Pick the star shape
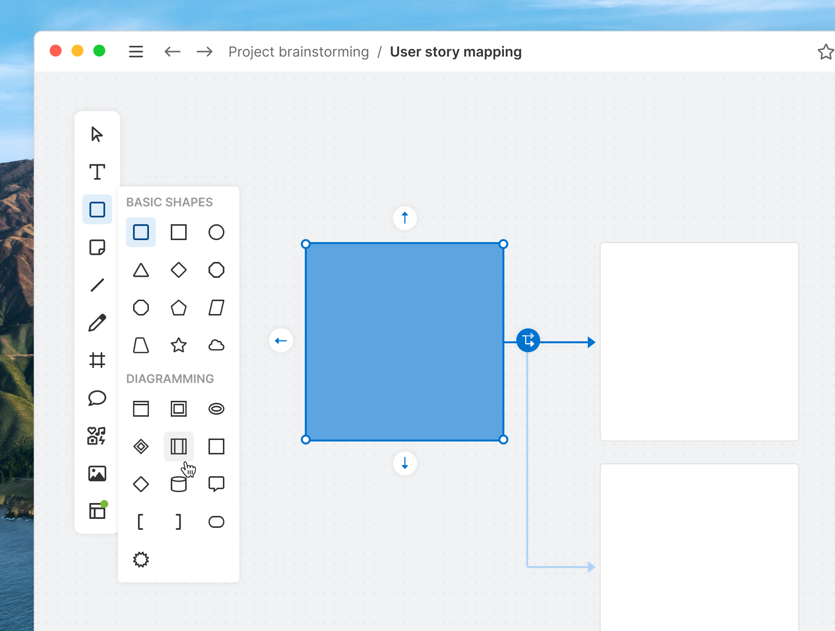 tap(179, 345)
